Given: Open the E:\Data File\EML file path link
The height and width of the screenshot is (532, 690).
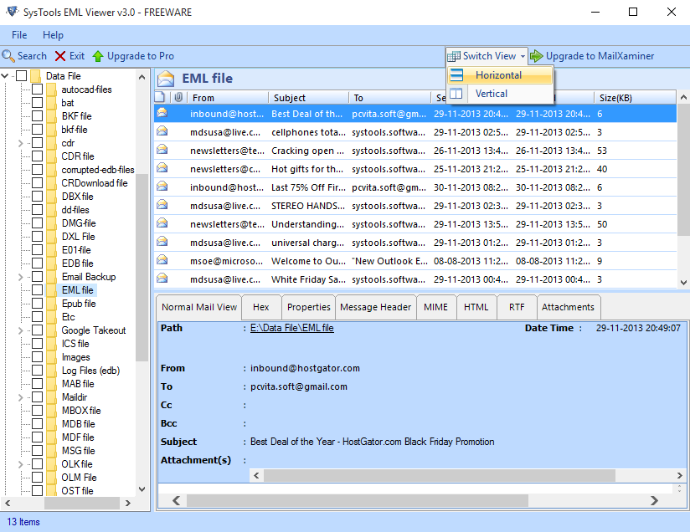Looking at the screenshot, I should (x=291, y=328).
